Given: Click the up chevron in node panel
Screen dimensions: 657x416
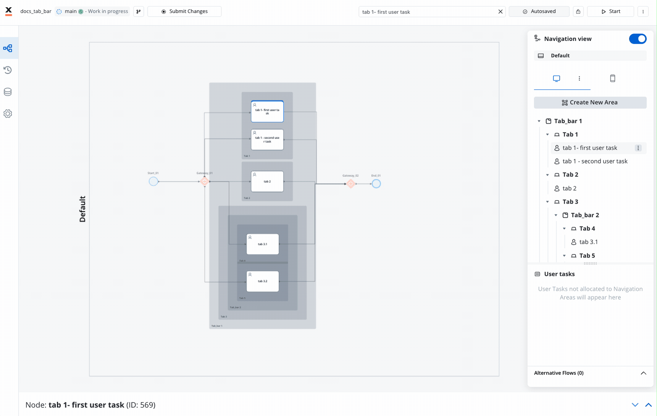Looking at the screenshot, I should (x=649, y=405).
